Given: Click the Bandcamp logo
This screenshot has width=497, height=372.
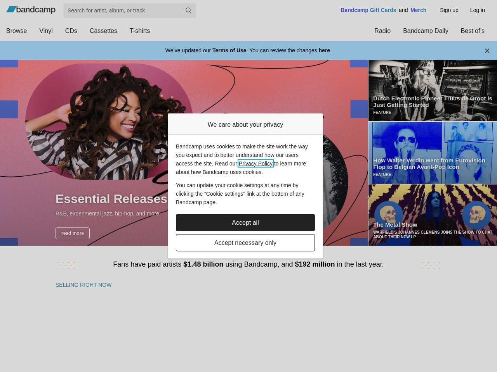Looking at the screenshot, I should (x=31, y=10).
